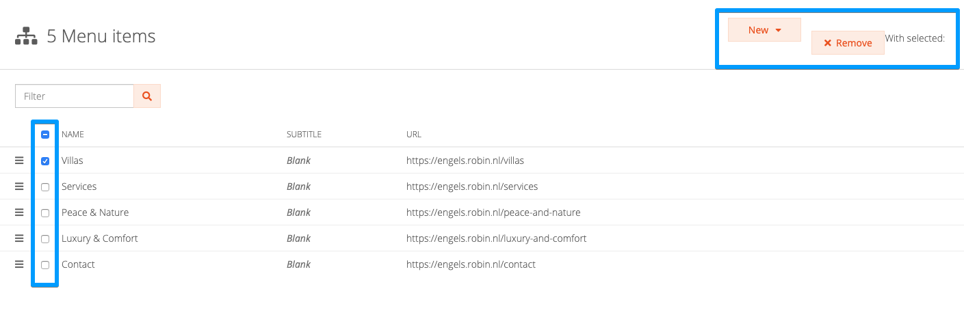Select the Services row checkbox
The width and height of the screenshot is (964, 319).
click(x=45, y=187)
